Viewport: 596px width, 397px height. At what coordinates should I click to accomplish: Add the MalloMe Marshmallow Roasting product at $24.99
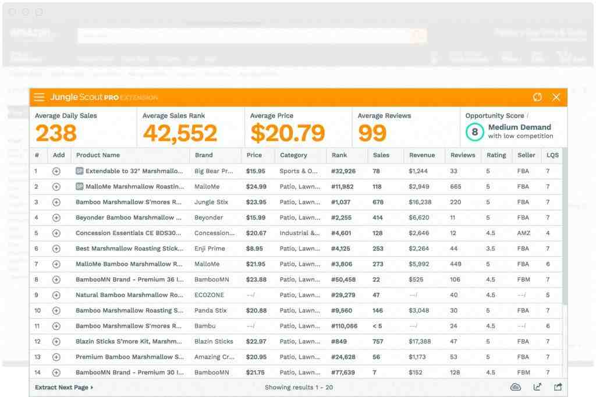(56, 187)
